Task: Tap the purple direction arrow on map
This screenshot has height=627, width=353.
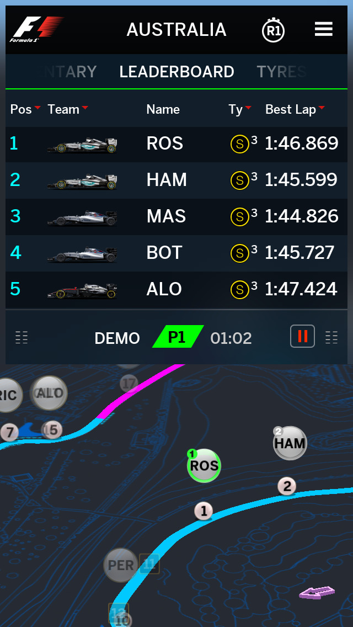Action: coord(317,593)
